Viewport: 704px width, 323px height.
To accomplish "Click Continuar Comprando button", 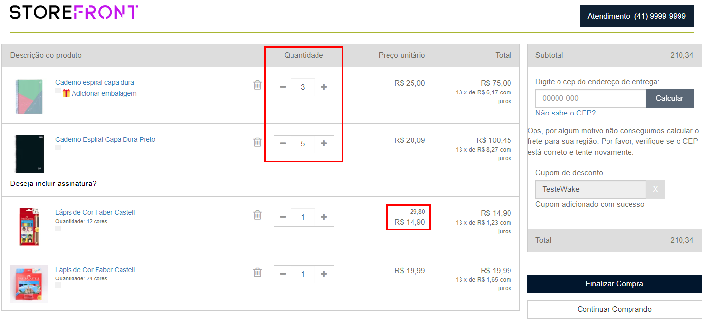I will point(614,309).
